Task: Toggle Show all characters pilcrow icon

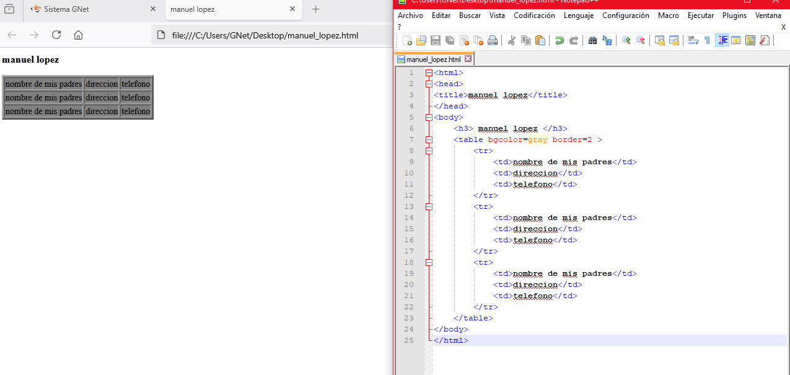Action: point(708,40)
